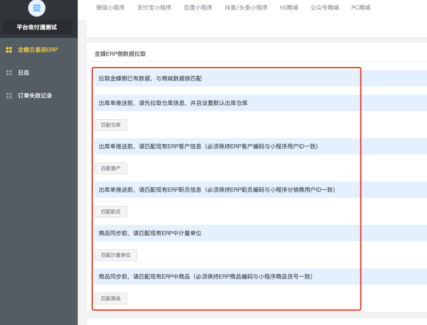Screen dimensions: 427x325
Task: Switch to the 公众号商城 tab
Action: [x=325, y=8]
